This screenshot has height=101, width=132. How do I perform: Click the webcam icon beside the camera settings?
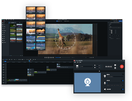pyautogui.click(x=105, y=76)
